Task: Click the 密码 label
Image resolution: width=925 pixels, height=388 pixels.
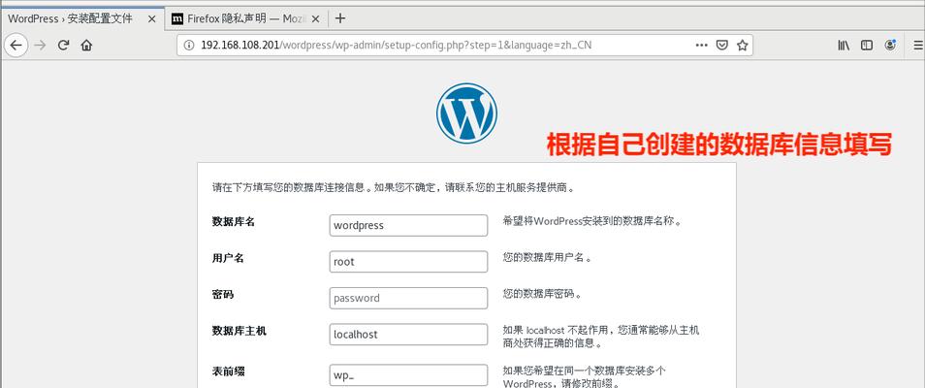Action: (x=223, y=294)
